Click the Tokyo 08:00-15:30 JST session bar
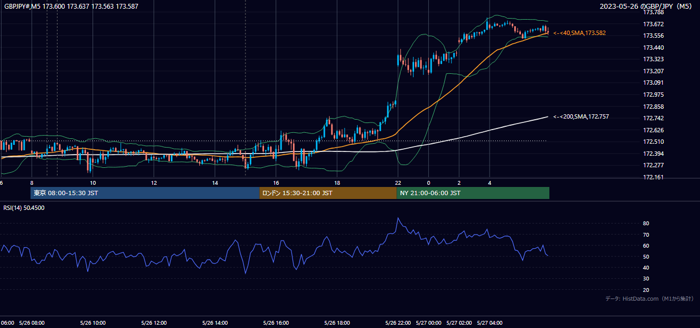The width and height of the screenshot is (700, 328). [145, 193]
